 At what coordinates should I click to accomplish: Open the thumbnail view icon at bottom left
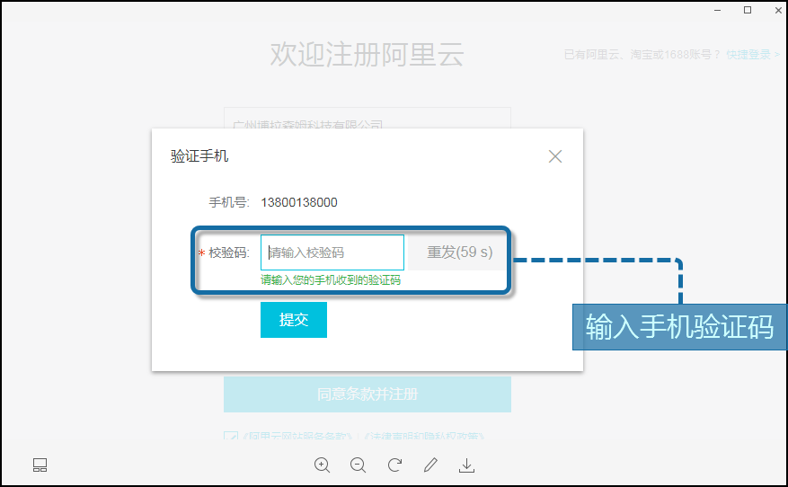point(40,465)
